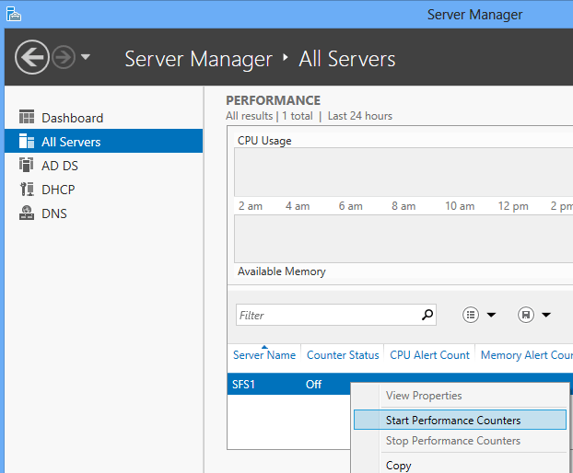Click the list criteria options icon
This screenshot has height=473, width=573.
(x=471, y=315)
